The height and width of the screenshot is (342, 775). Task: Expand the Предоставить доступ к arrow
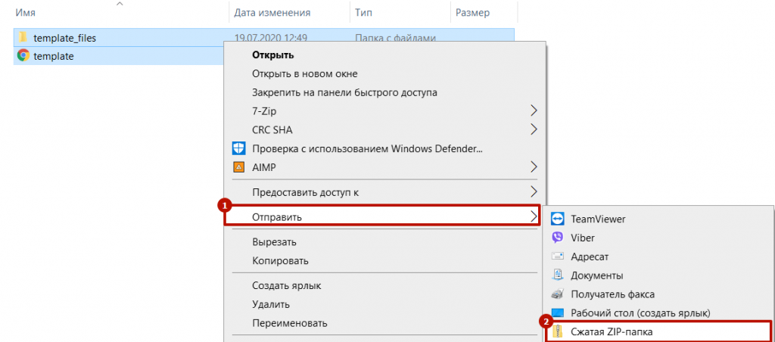534,191
